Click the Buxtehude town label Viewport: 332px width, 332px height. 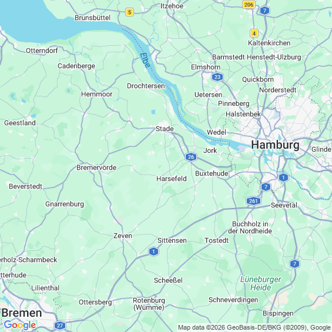[x=212, y=173]
